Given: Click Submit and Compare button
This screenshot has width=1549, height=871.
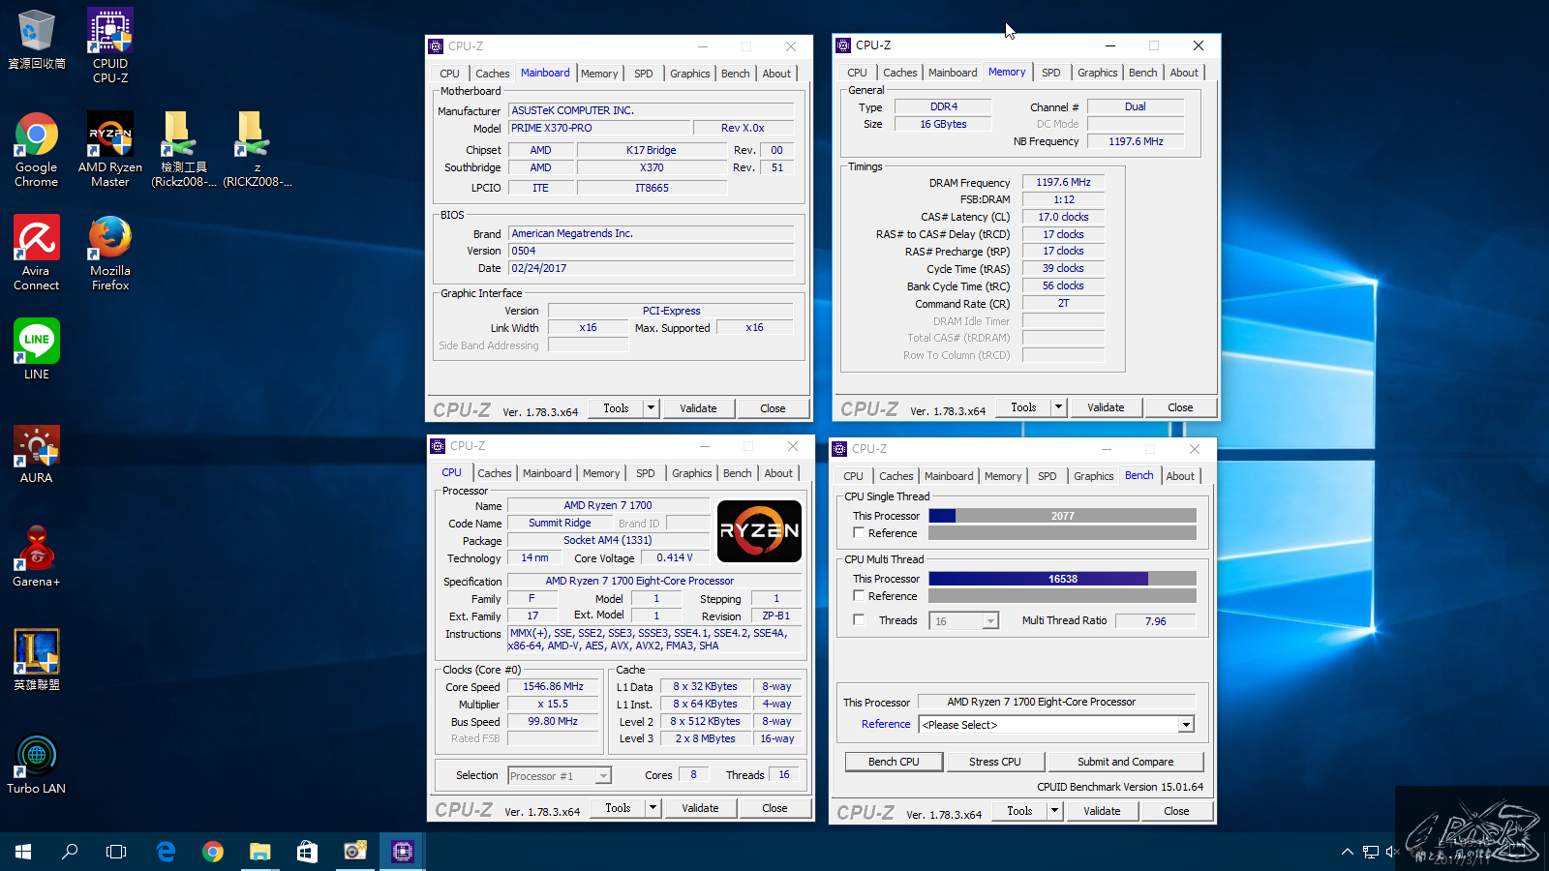Looking at the screenshot, I should click(x=1125, y=762).
